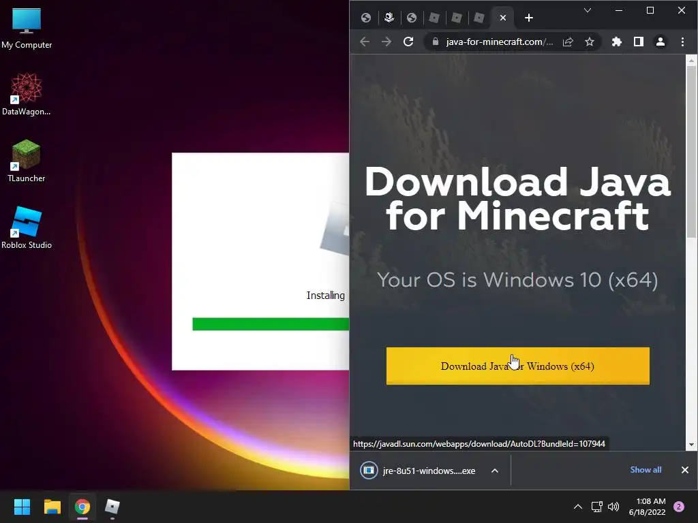Screen dimensions: 698x523
Task: Open notifications badge showing 2
Action: (679, 507)
